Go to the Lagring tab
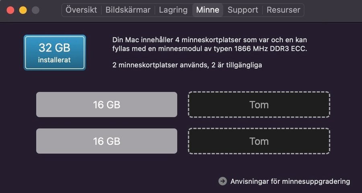Screen dimensions: 362x193 (x=173, y=10)
